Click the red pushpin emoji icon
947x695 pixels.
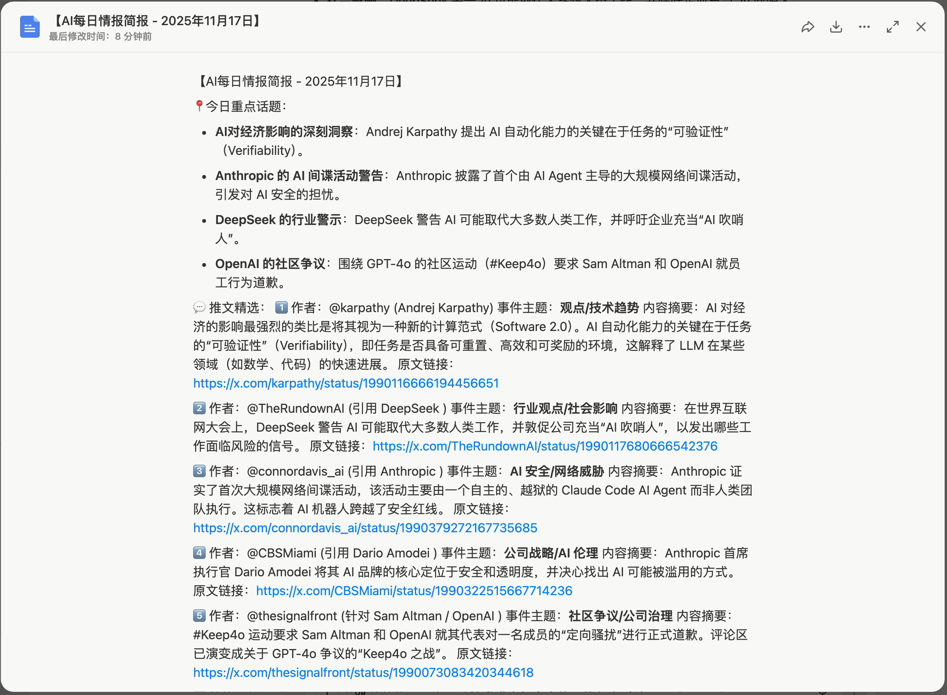pos(199,106)
